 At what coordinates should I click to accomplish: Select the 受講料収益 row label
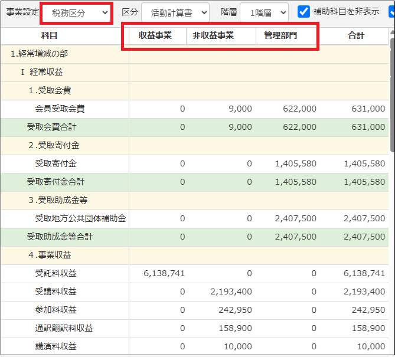click(56, 292)
